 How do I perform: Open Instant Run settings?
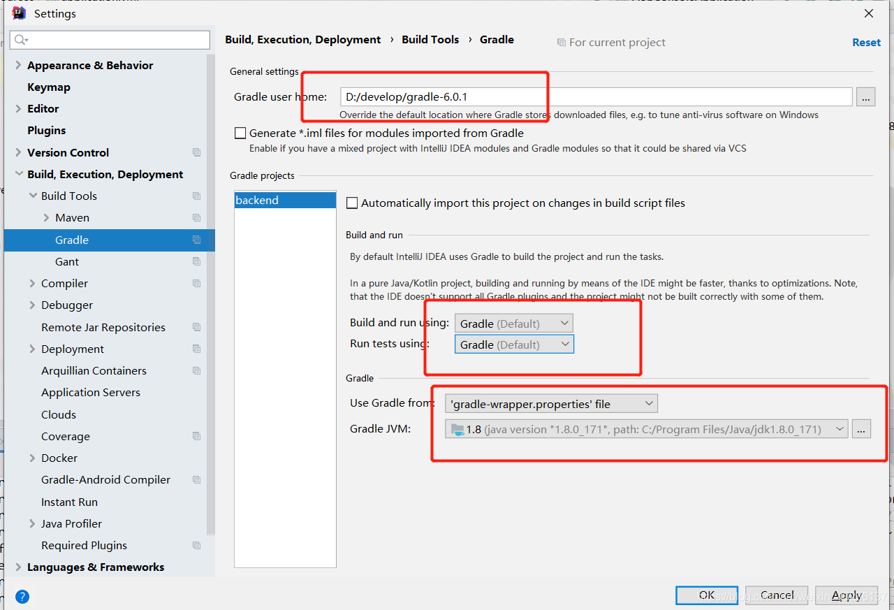click(x=69, y=502)
